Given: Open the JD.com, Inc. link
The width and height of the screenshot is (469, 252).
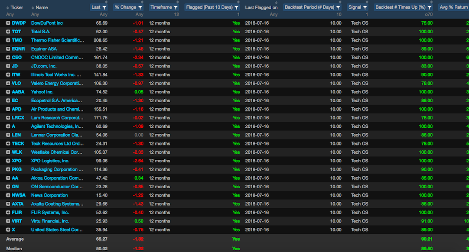Looking at the screenshot, I should (x=44, y=66).
